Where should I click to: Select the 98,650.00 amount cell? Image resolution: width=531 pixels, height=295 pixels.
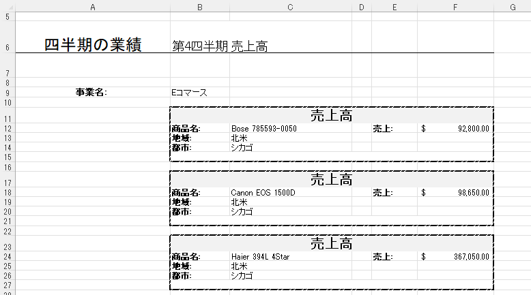coord(455,193)
